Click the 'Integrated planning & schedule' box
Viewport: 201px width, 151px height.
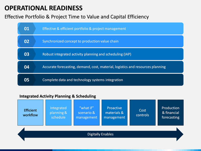58,113
